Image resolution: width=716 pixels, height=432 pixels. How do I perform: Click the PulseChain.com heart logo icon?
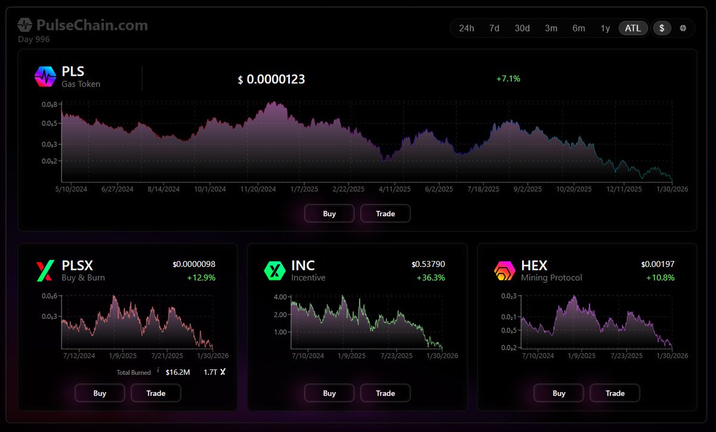tap(24, 25)
